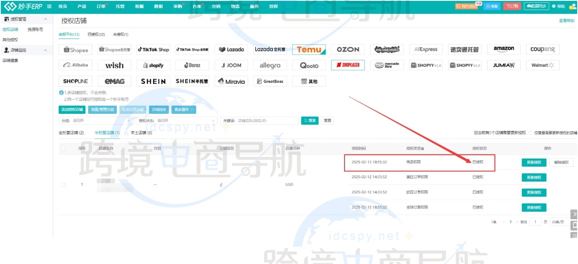
Task: Click the OZON platform logo
Action: [348, 49]
